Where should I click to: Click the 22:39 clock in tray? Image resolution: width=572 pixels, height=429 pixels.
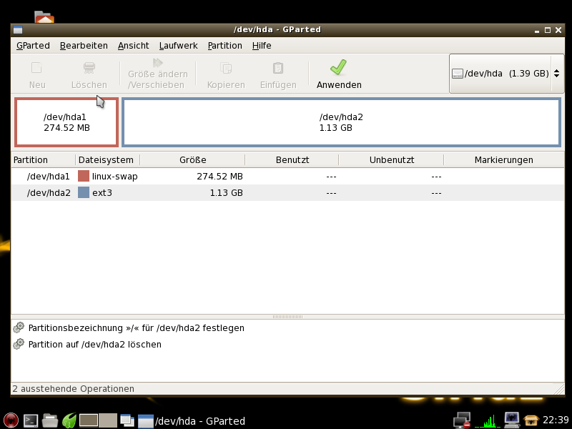556,420
